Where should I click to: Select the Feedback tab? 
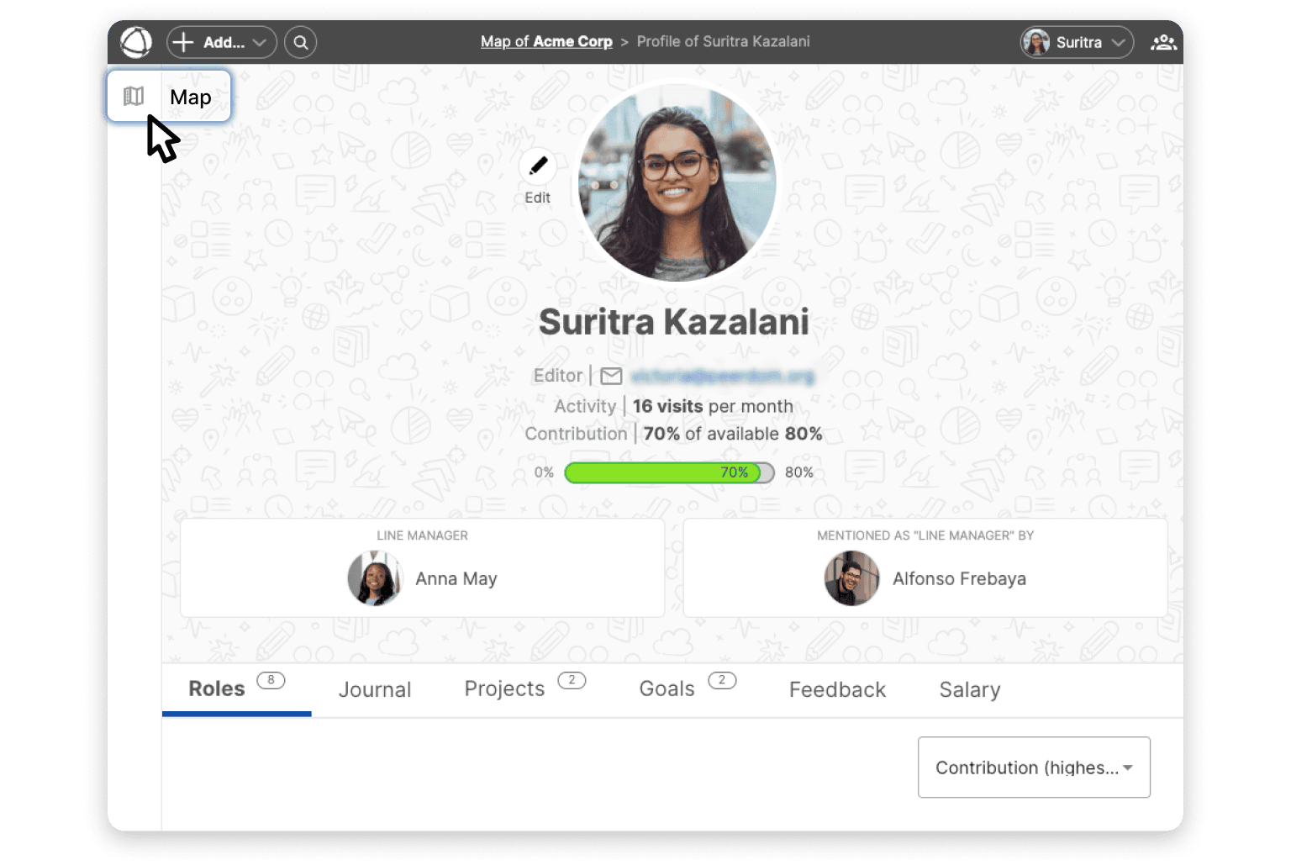point(837,689)
